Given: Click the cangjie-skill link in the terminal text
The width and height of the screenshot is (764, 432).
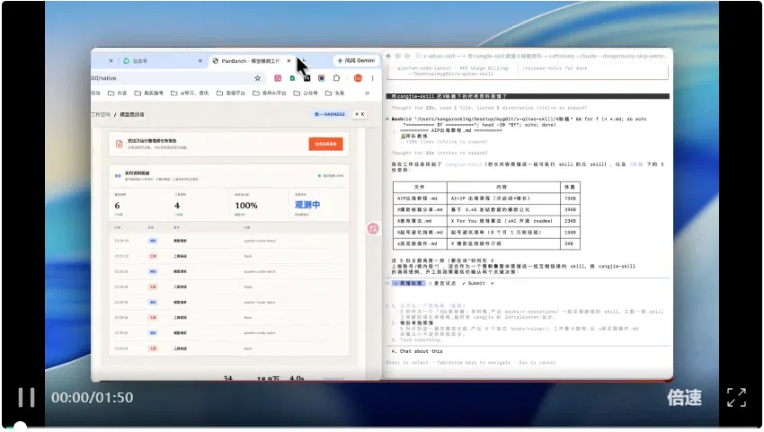Looking at the screenshot, I should (x=464, y=164).
